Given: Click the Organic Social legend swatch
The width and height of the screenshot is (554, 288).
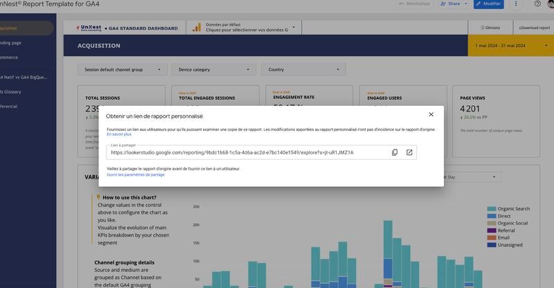Looking at the screenshot, I should tap(492, 224).
